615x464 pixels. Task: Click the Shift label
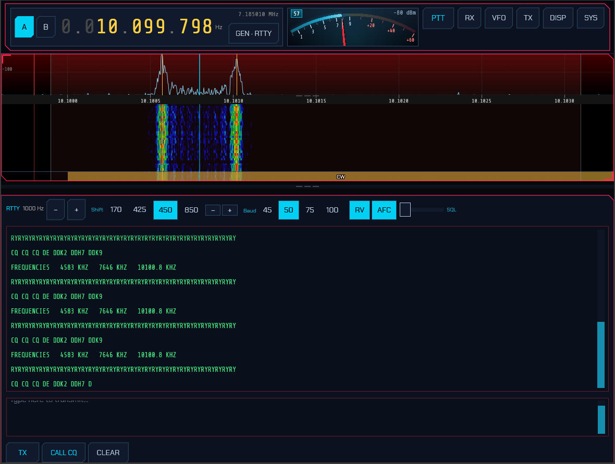click(97, 210)
